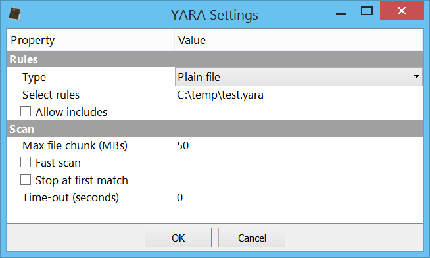The width and height of the screenshot is (430, 258).
Task: Select the Type property label
Action: pyautogui.click(x=34, y=78)
